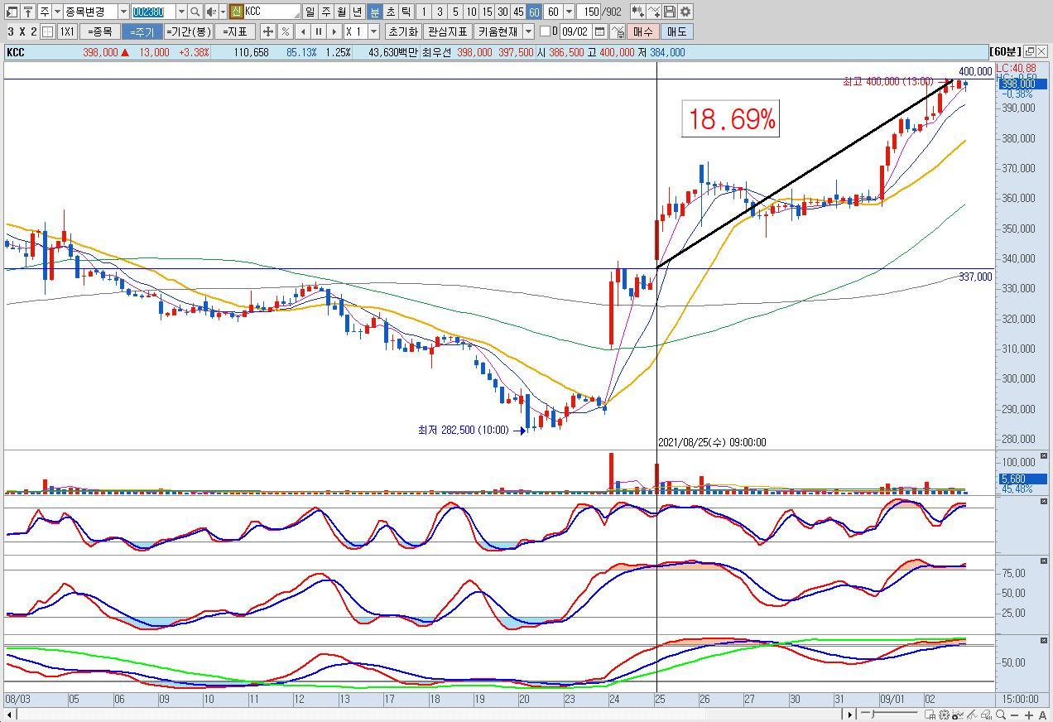
Task: Click the chart zoom slider handle at bottom
Action: pos(872,714)
